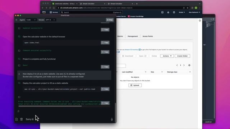Screen dimensions: 230x129
Task: Click the Chat2Code vertical scrollbar thumb
Action: (115, 113)
